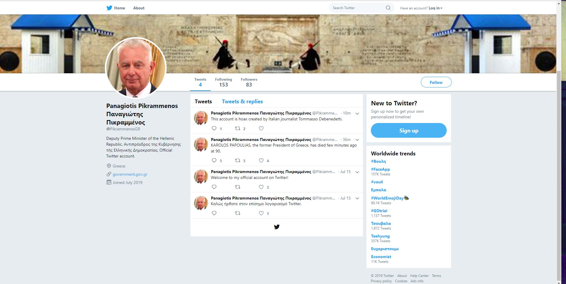
Task: Like the 'Welcome to my official account' tweet
Action: point(261,187)
